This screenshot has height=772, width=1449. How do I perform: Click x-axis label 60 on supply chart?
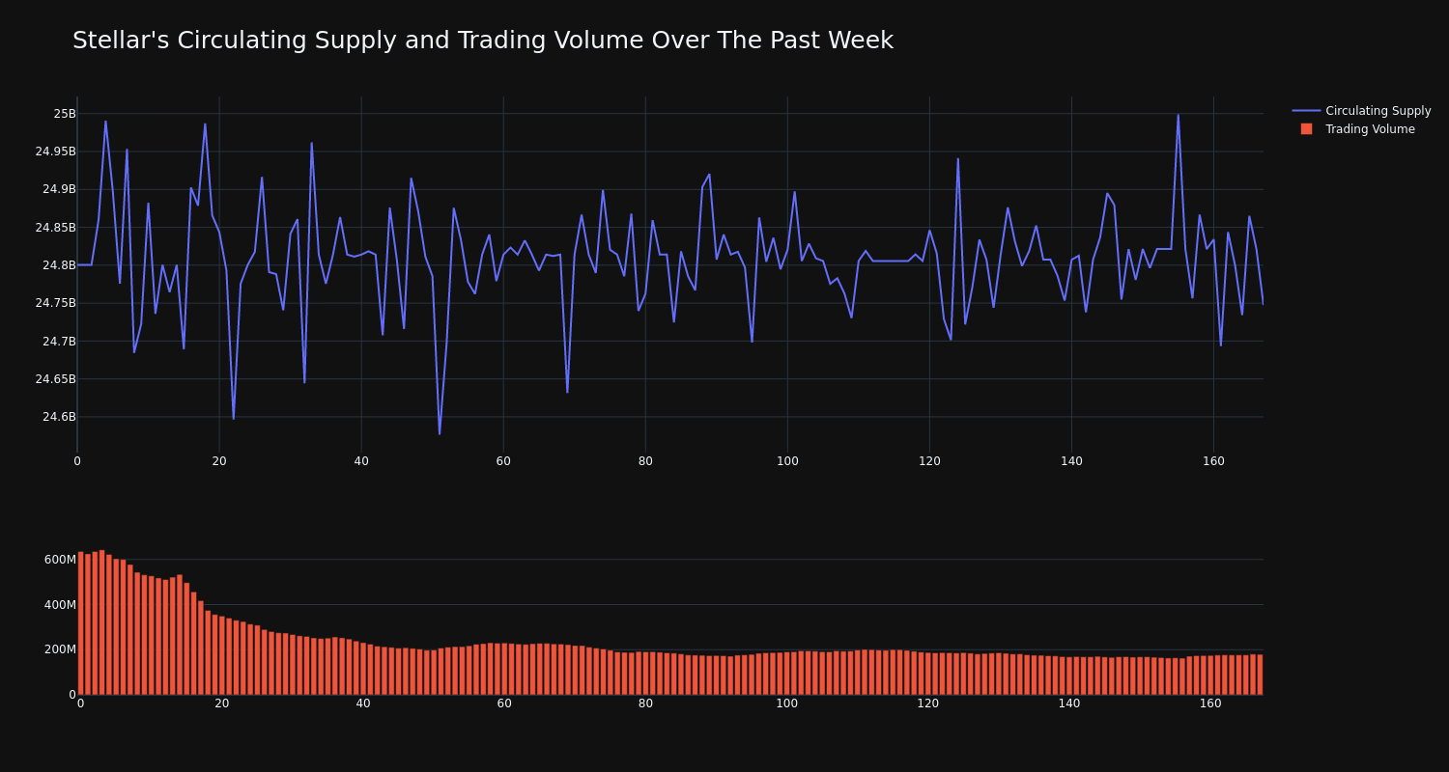pyautogui.click(x=503, y=461)
